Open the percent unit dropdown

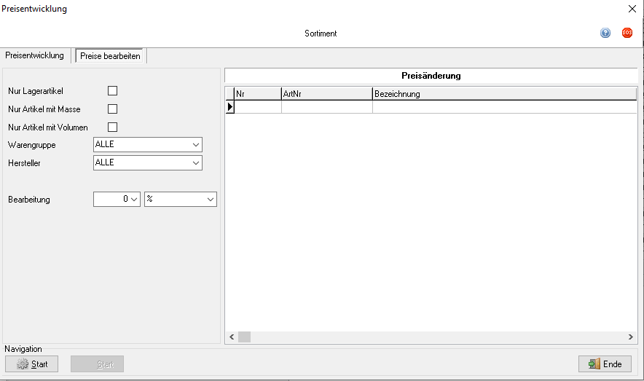(x=211, y=200)
